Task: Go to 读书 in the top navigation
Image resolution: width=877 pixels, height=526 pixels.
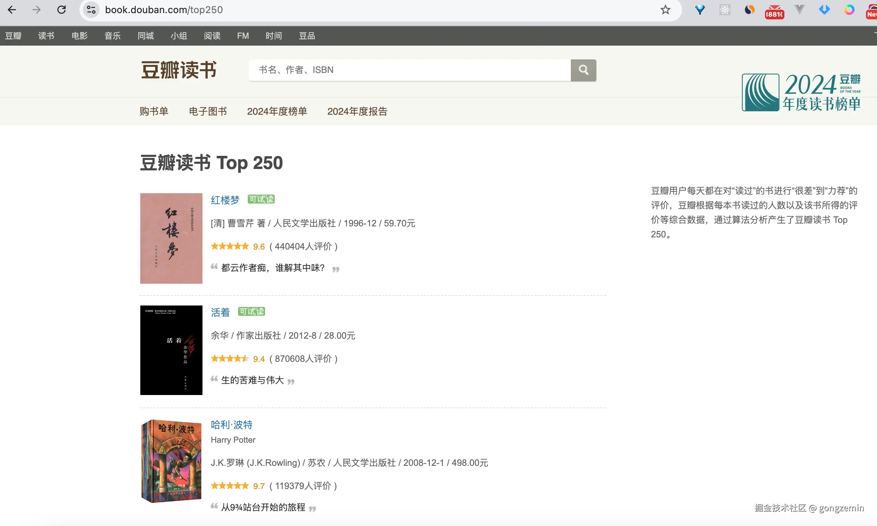Action: click(x=46, y=36)
